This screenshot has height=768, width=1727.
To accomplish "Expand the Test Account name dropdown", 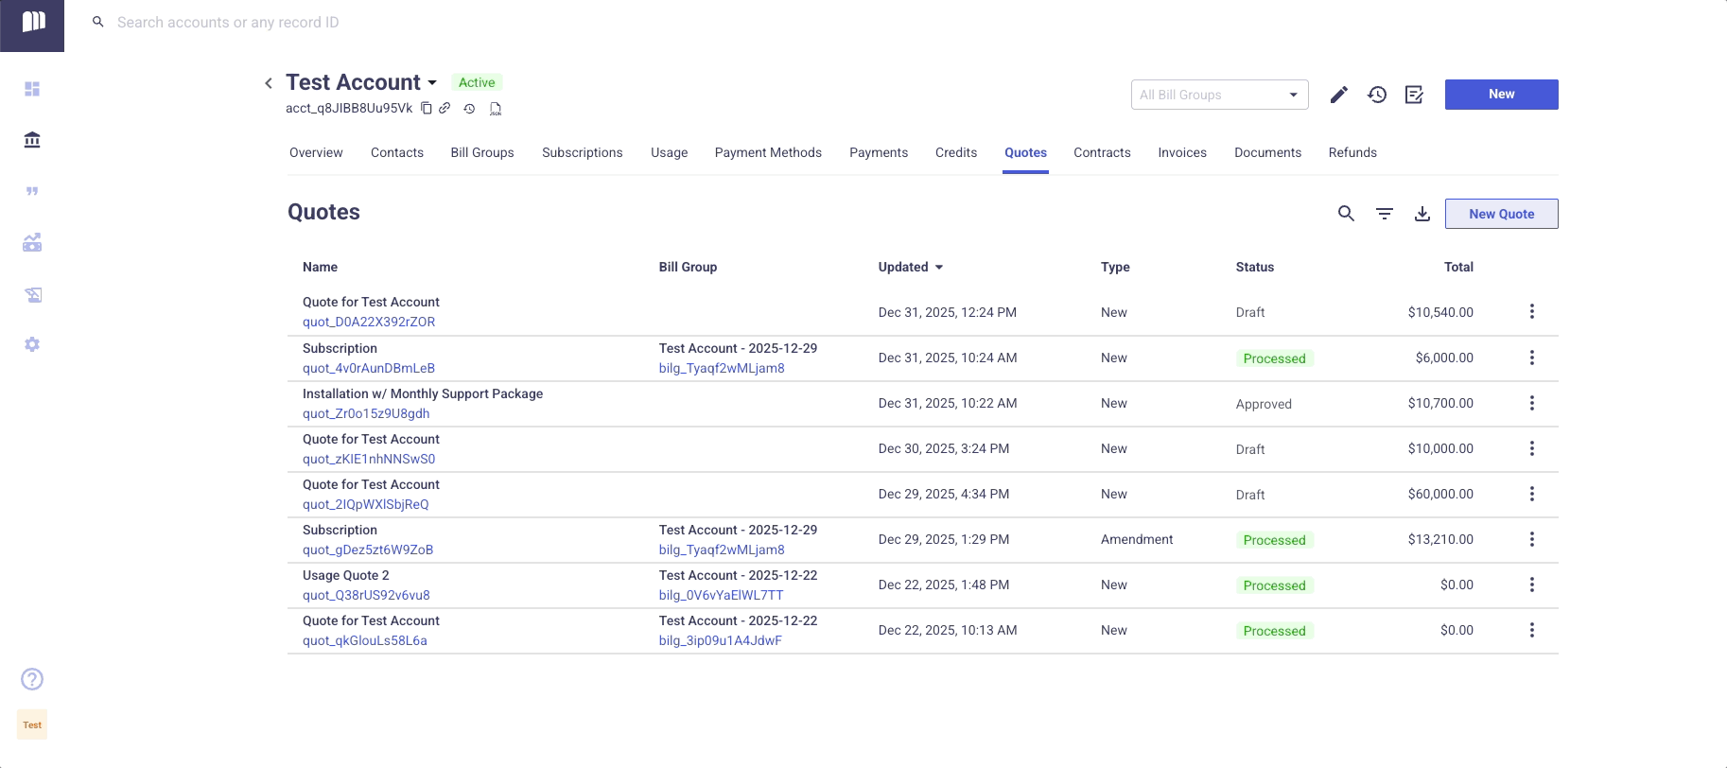I will (432, 83).
